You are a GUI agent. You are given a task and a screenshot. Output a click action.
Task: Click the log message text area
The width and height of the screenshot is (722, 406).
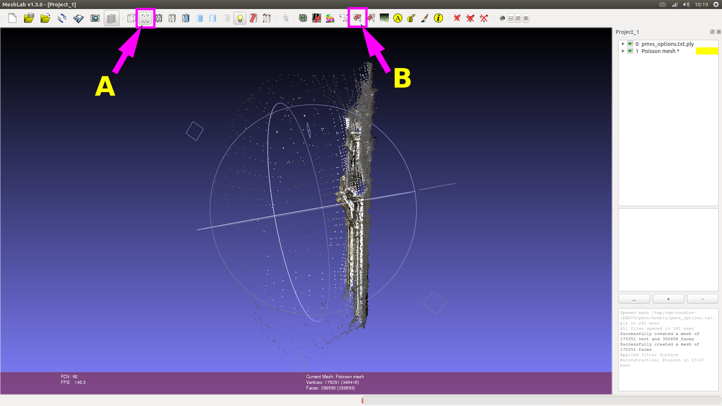[668, 350]
